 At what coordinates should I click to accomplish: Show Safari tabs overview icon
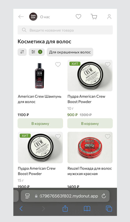(109, 209)
